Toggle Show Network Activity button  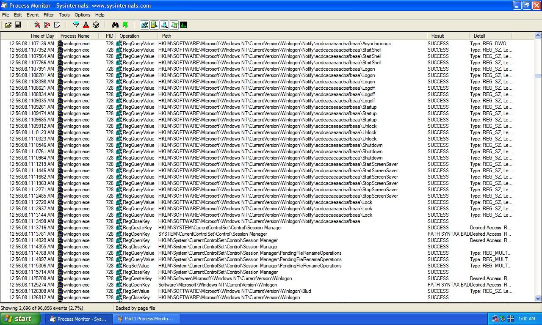tap(164, 25)
